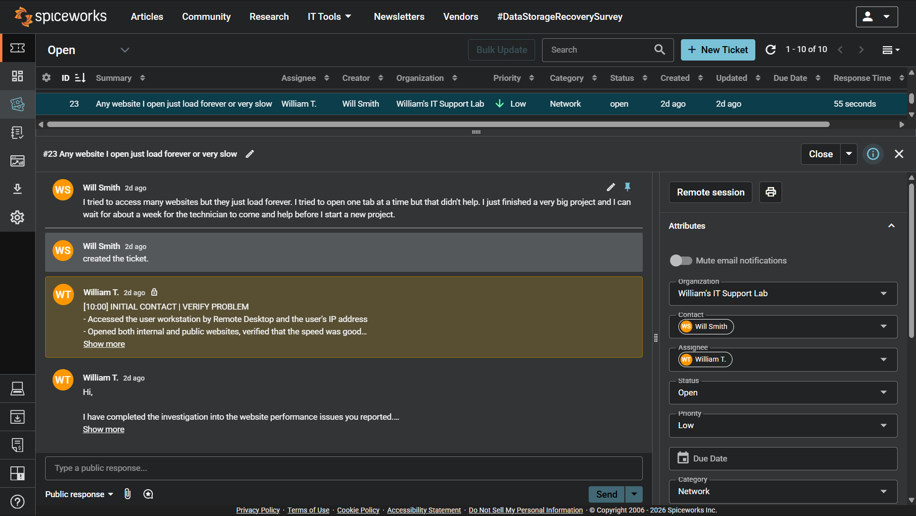
Task: Collapse the Attributes section
Action: [891, 226]
